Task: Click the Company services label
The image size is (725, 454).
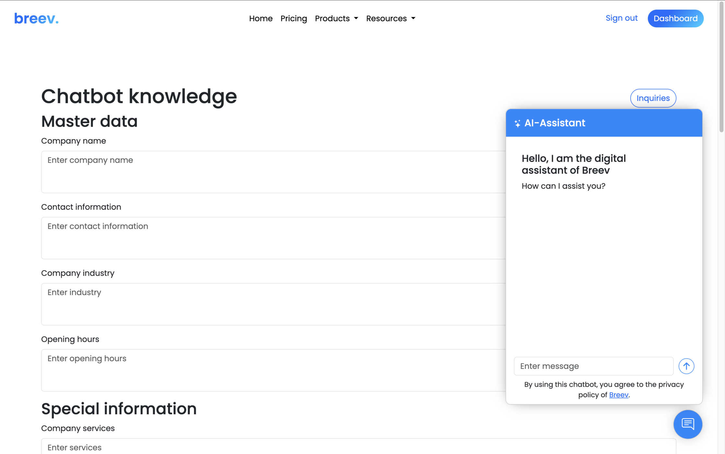Action: point(78,428)
